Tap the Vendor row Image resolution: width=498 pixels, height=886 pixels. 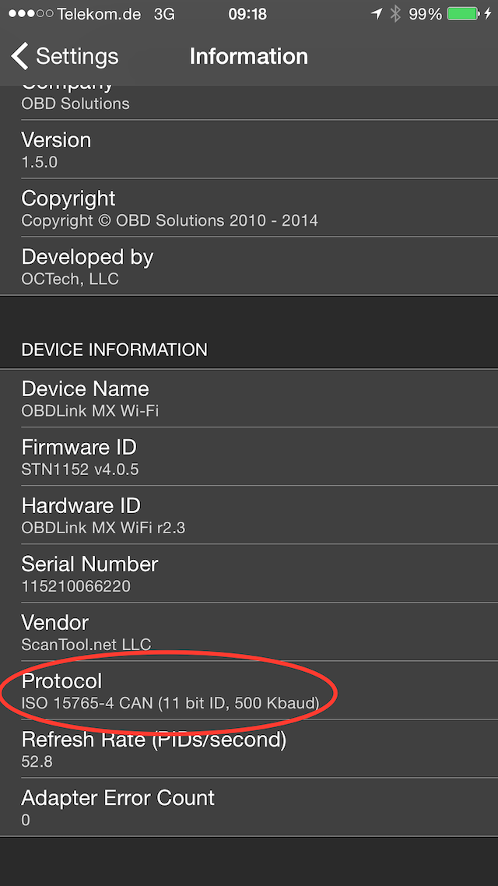[249, 631]
